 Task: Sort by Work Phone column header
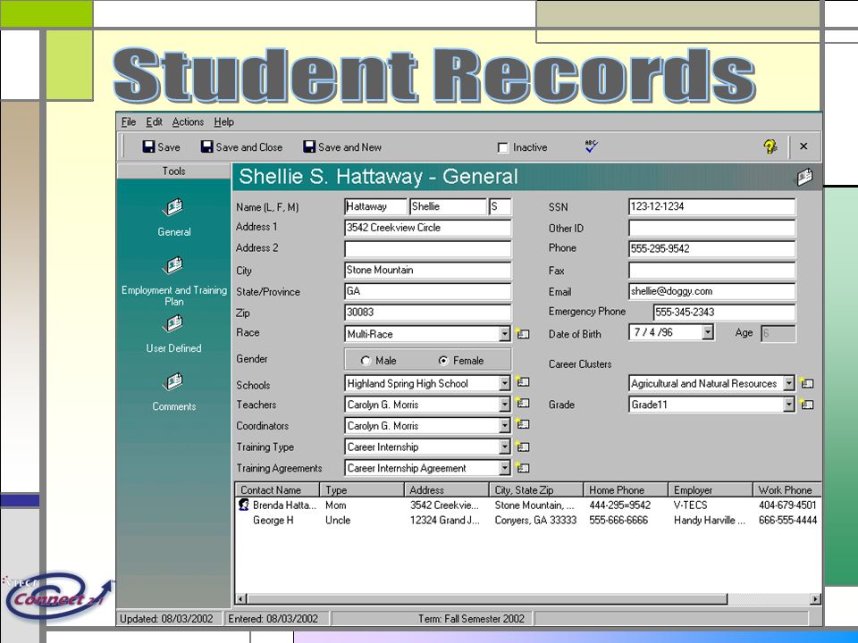click(x=786, y=490)
